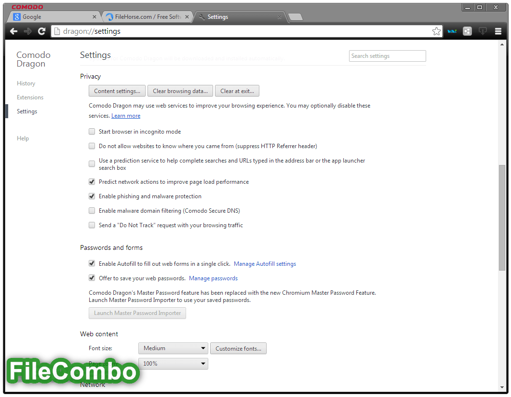The width and height of the screenshot is (511, 397).
Task: Go back with the back arrow
Action: coord(13,31)
